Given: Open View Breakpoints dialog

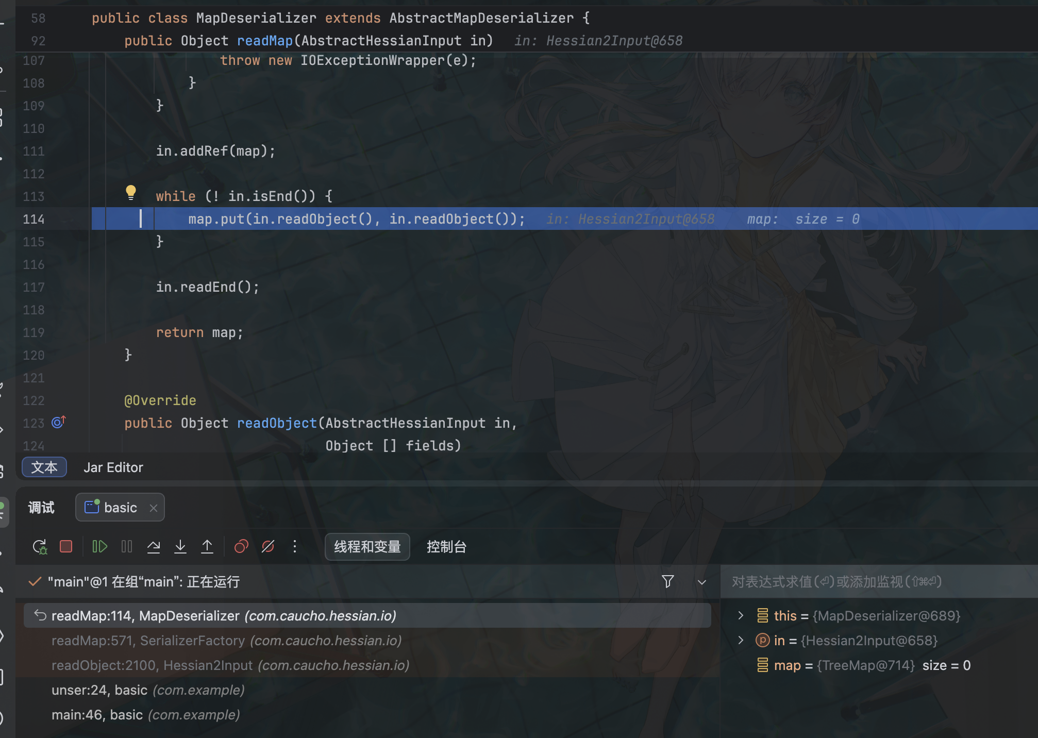Looking at the screenshot, I should (241, 546).
